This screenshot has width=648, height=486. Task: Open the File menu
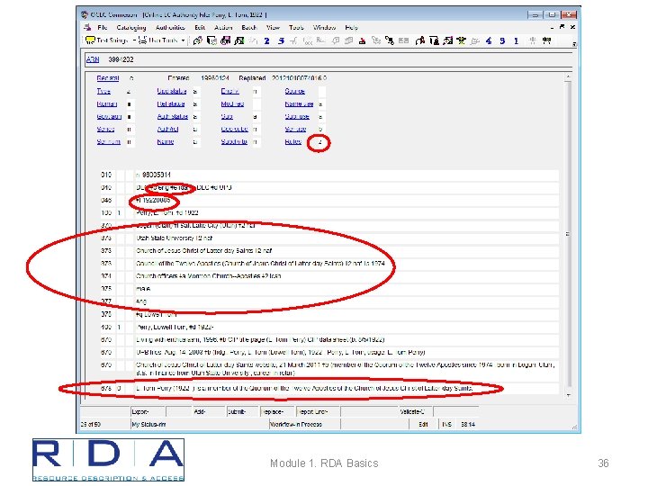(102, 27)
